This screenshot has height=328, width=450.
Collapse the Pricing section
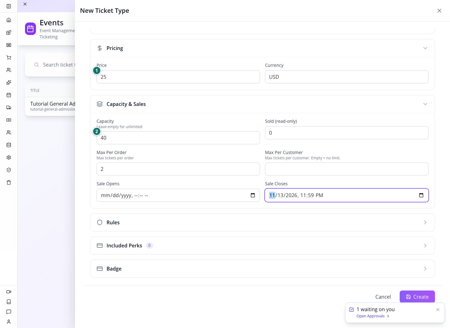(x=425, y=48)
